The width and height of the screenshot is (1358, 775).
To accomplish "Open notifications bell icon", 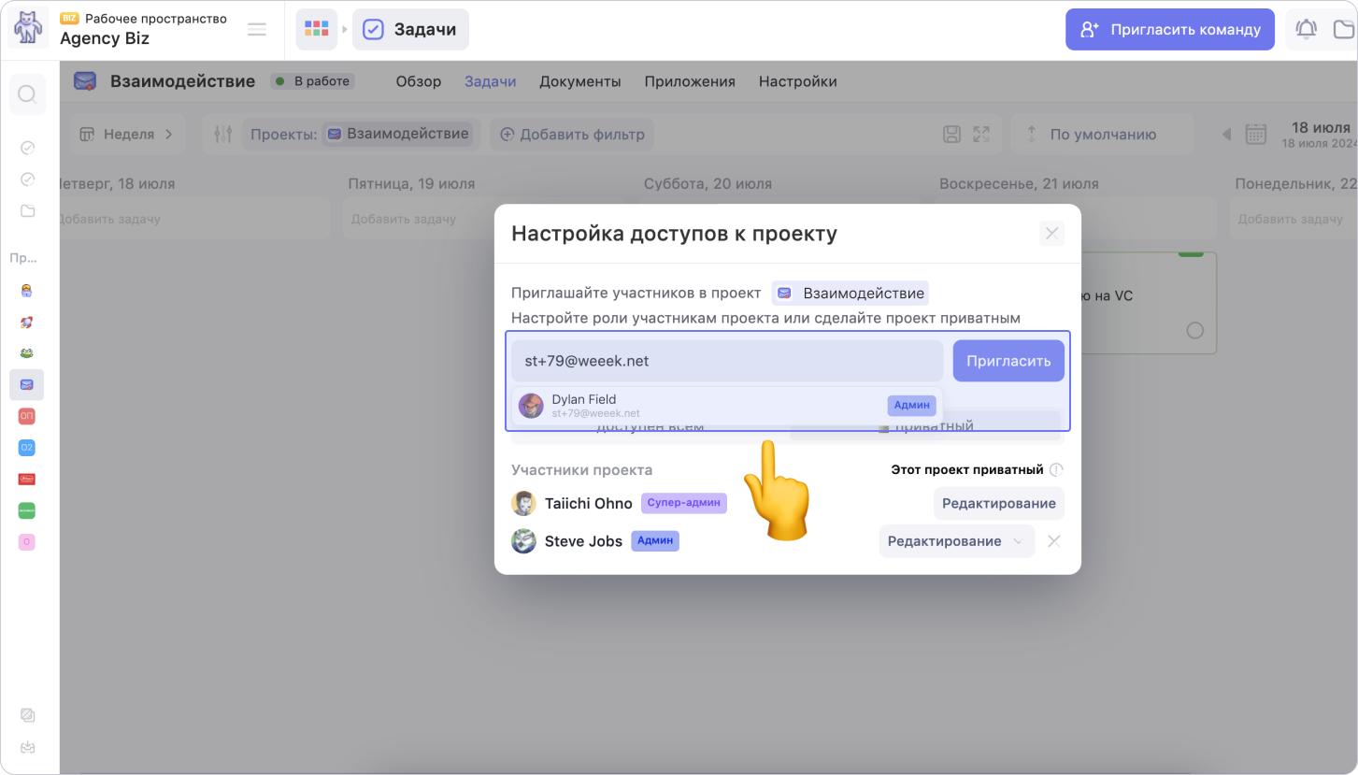I will [1306, 30].
